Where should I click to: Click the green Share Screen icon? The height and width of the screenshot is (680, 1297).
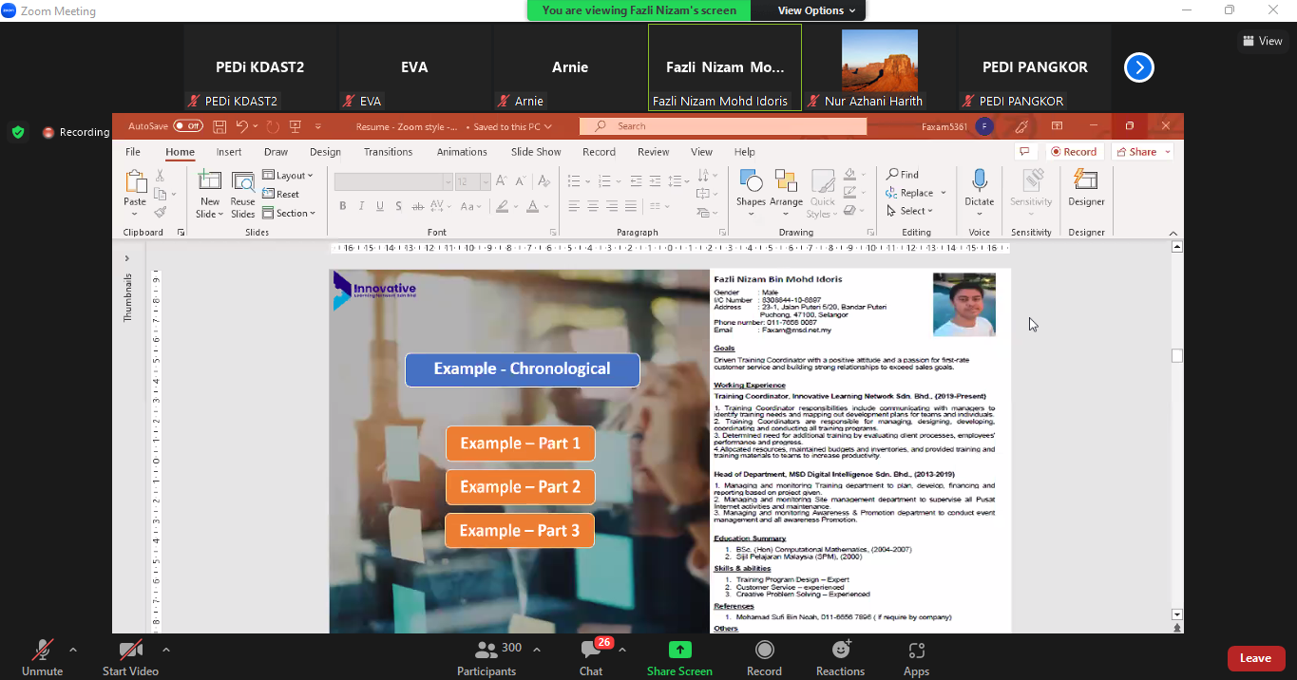[679, 651]
